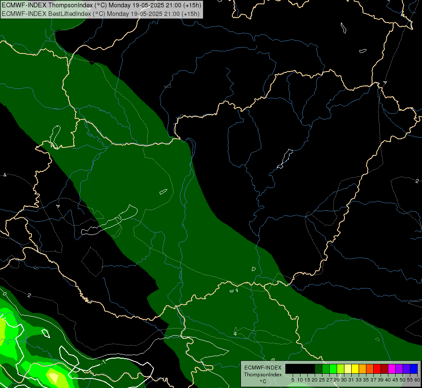422x388 pixels.
Task: Click the violet 50–55 legend swatch
Action: (406, 369)
